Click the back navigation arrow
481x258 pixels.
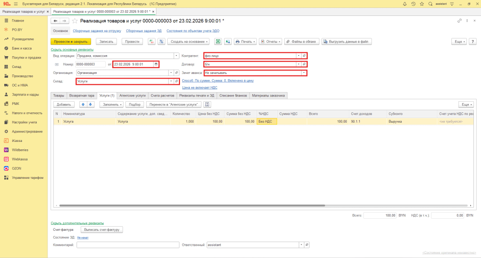pos(55,21)
